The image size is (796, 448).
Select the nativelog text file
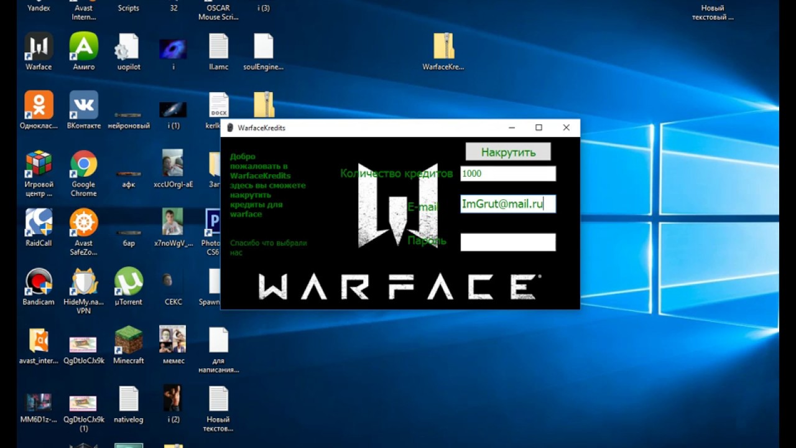coord(129,404)
